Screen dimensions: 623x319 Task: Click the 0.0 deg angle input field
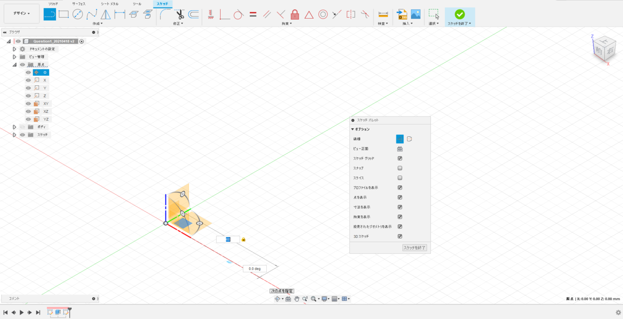click(254, 269)
